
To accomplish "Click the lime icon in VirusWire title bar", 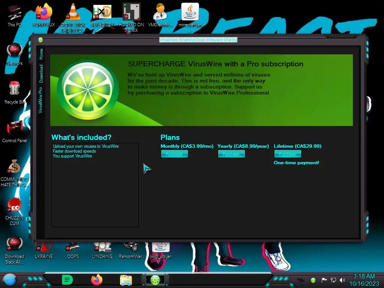I will point(40,40).
